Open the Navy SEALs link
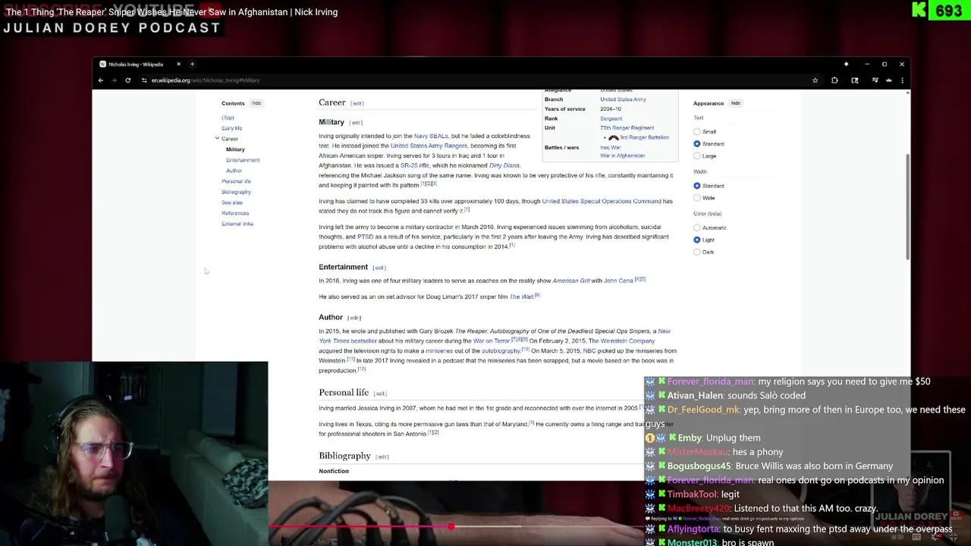The height and width of the screenshot is (546, 971). pos(431,136)
